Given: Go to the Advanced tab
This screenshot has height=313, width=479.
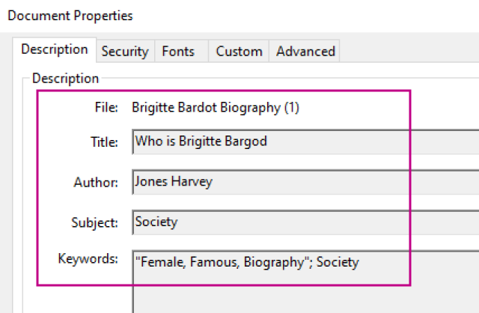Looking at the screenshot, I should (305, 52).
